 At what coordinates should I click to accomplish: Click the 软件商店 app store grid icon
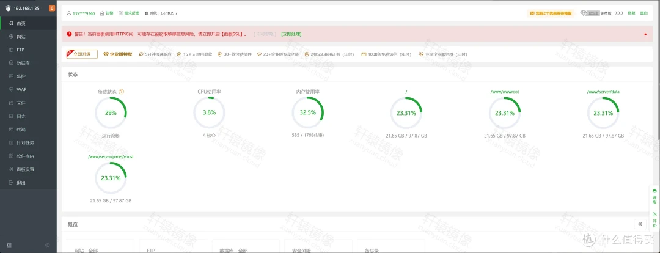pyautogui.click(x=11, y=156)
